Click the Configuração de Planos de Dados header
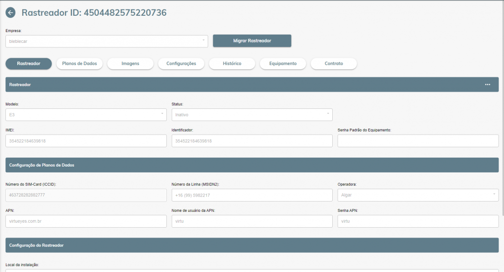 tap(252, 165)
